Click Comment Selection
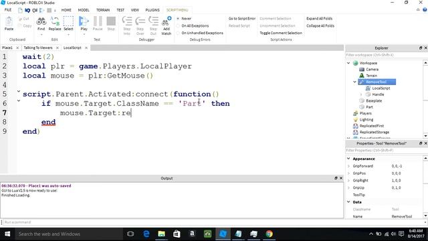Screen dimensions: 428x241 (276, 19)
